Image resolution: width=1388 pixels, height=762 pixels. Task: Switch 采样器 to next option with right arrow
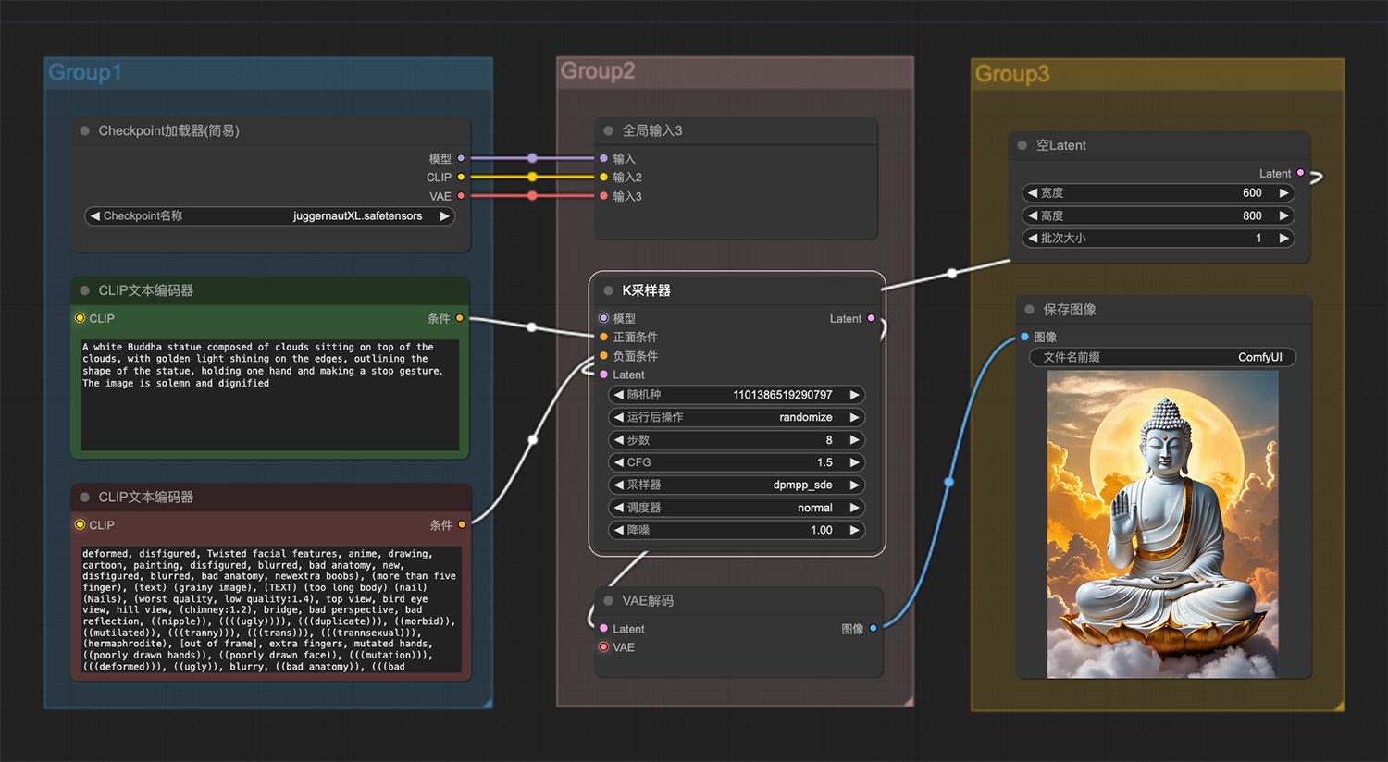coord(855,485)
